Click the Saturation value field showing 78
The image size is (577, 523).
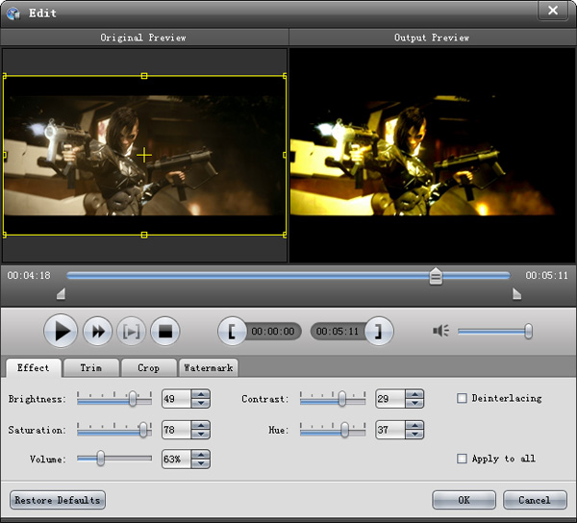click(x=177, y=430)
